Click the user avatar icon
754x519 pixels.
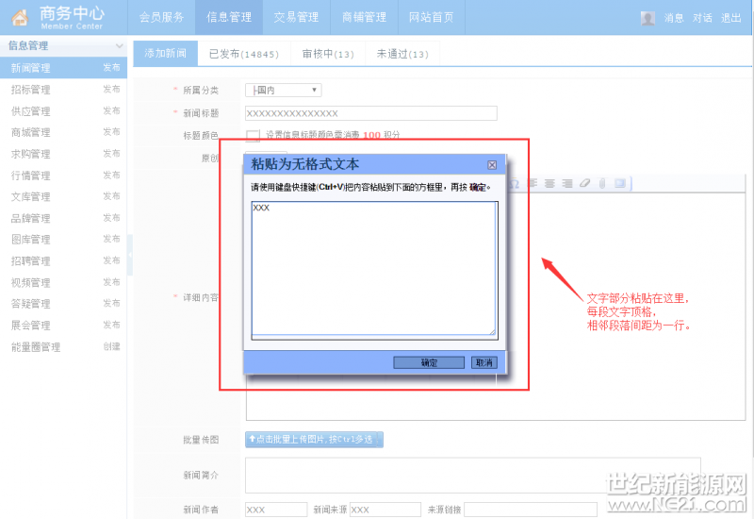[647, 18]
